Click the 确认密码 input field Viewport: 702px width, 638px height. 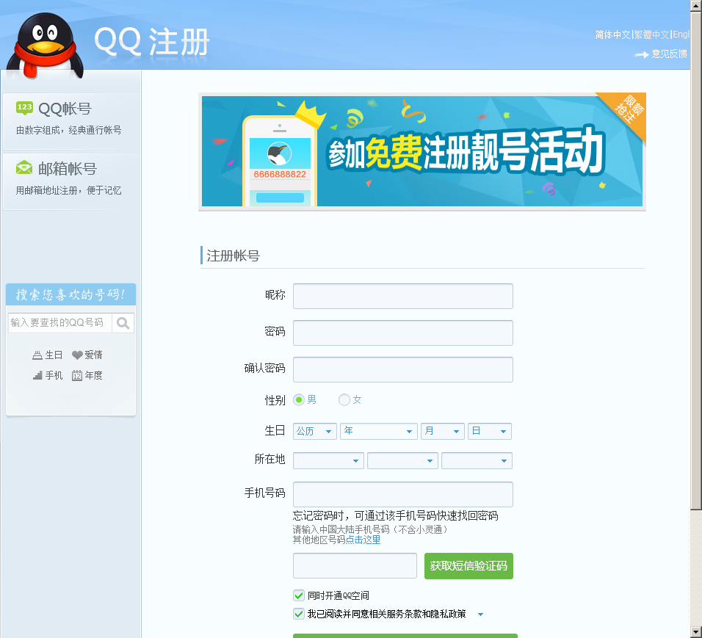pos(403,369)
